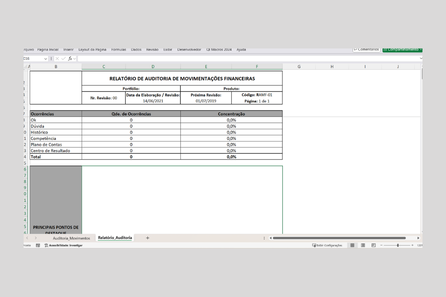The height and width of the screenshot is (297, 446).
Task: Select column header E
Action: point(206,66)
